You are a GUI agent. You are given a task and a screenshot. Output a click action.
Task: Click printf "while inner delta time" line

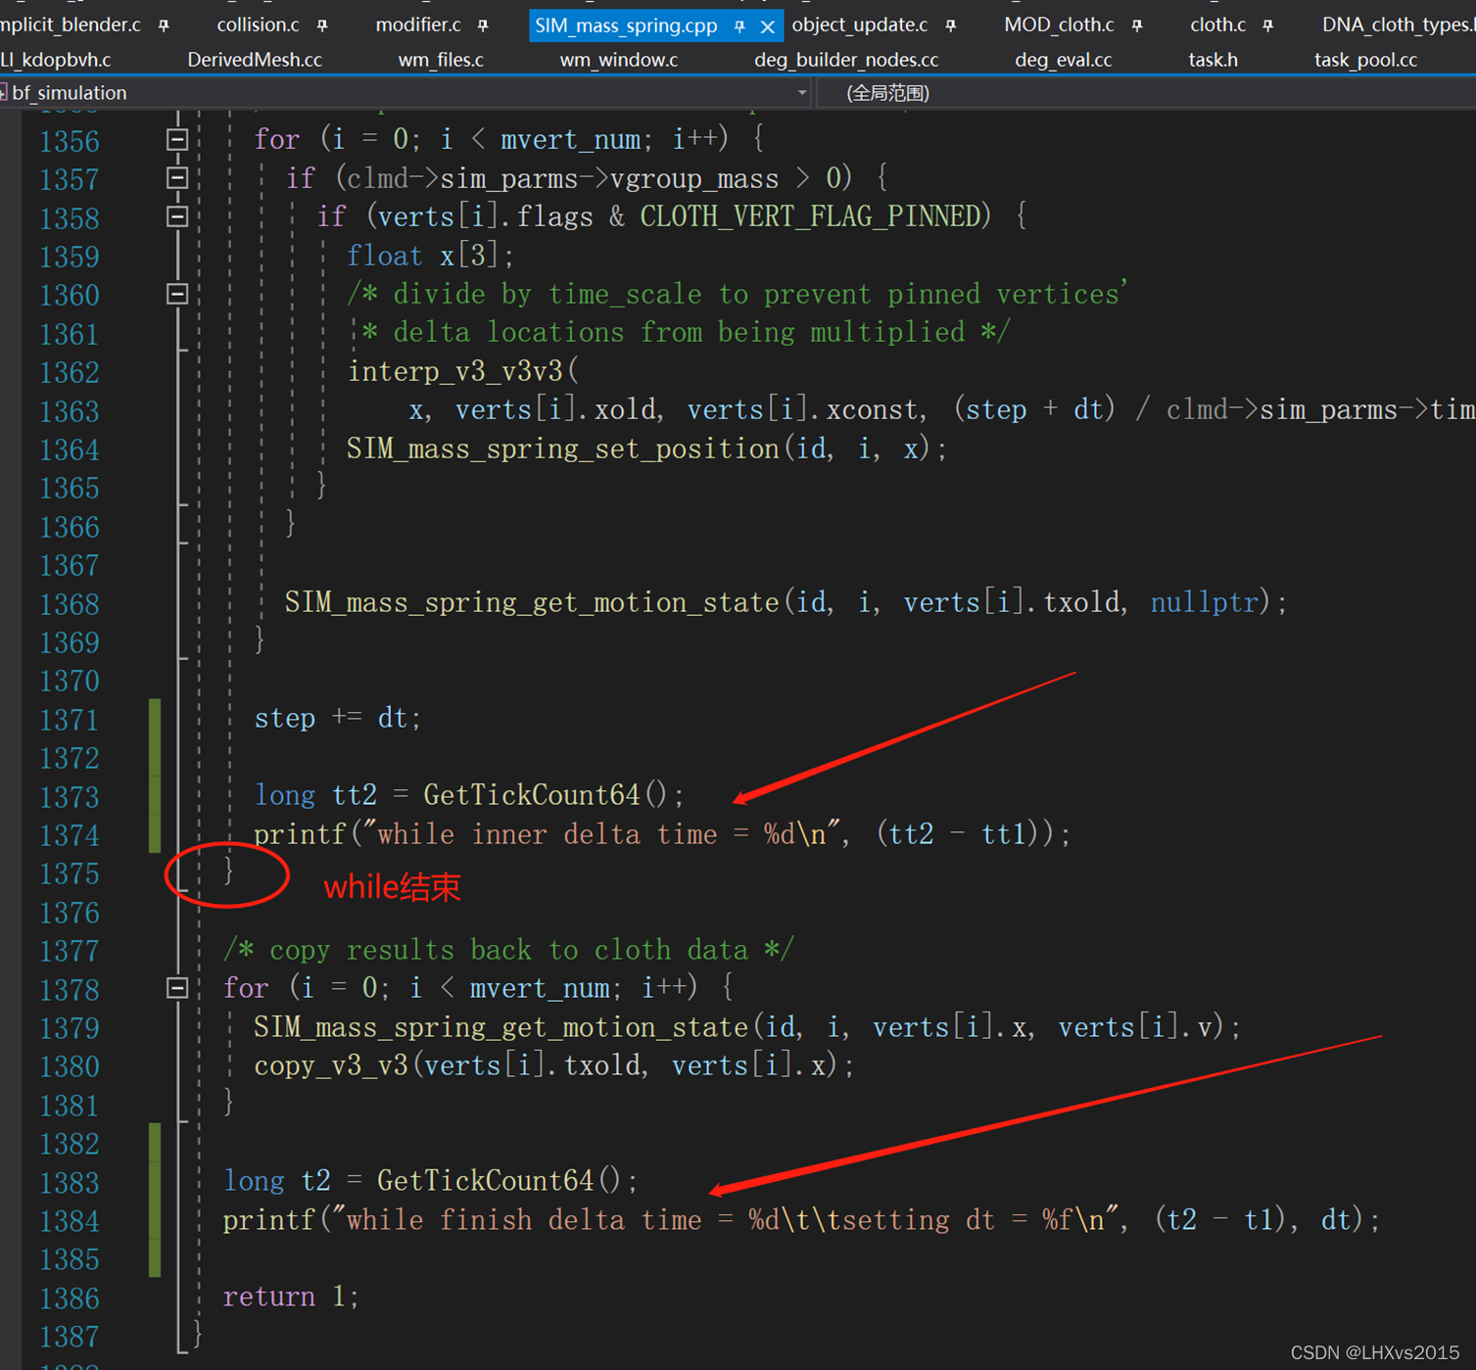(662, 834)
